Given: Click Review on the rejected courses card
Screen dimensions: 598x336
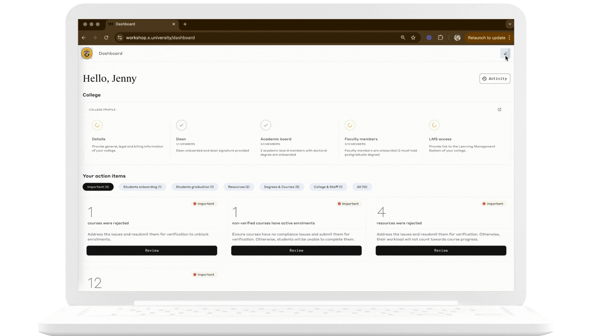Looking at the screenshot, I should coord(152,250).
